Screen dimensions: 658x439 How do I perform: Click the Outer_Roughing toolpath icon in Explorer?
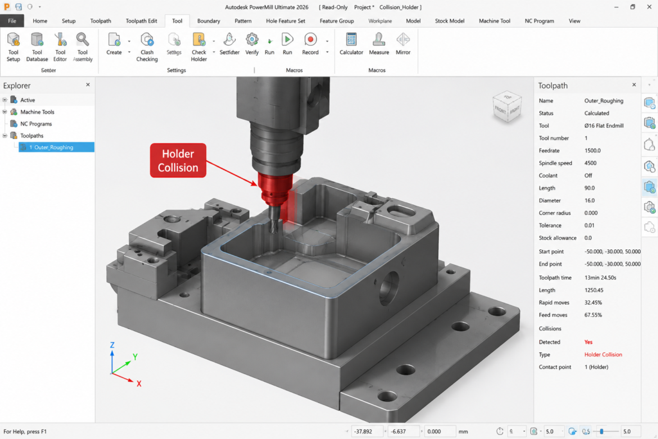click(24, 147)
